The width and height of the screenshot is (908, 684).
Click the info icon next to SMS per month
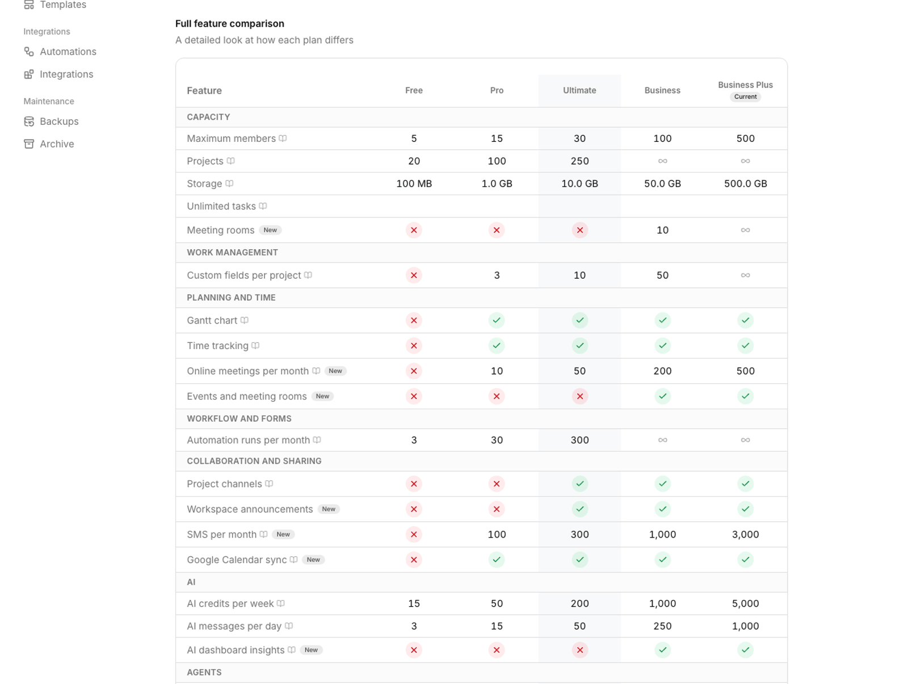[264, 535]
